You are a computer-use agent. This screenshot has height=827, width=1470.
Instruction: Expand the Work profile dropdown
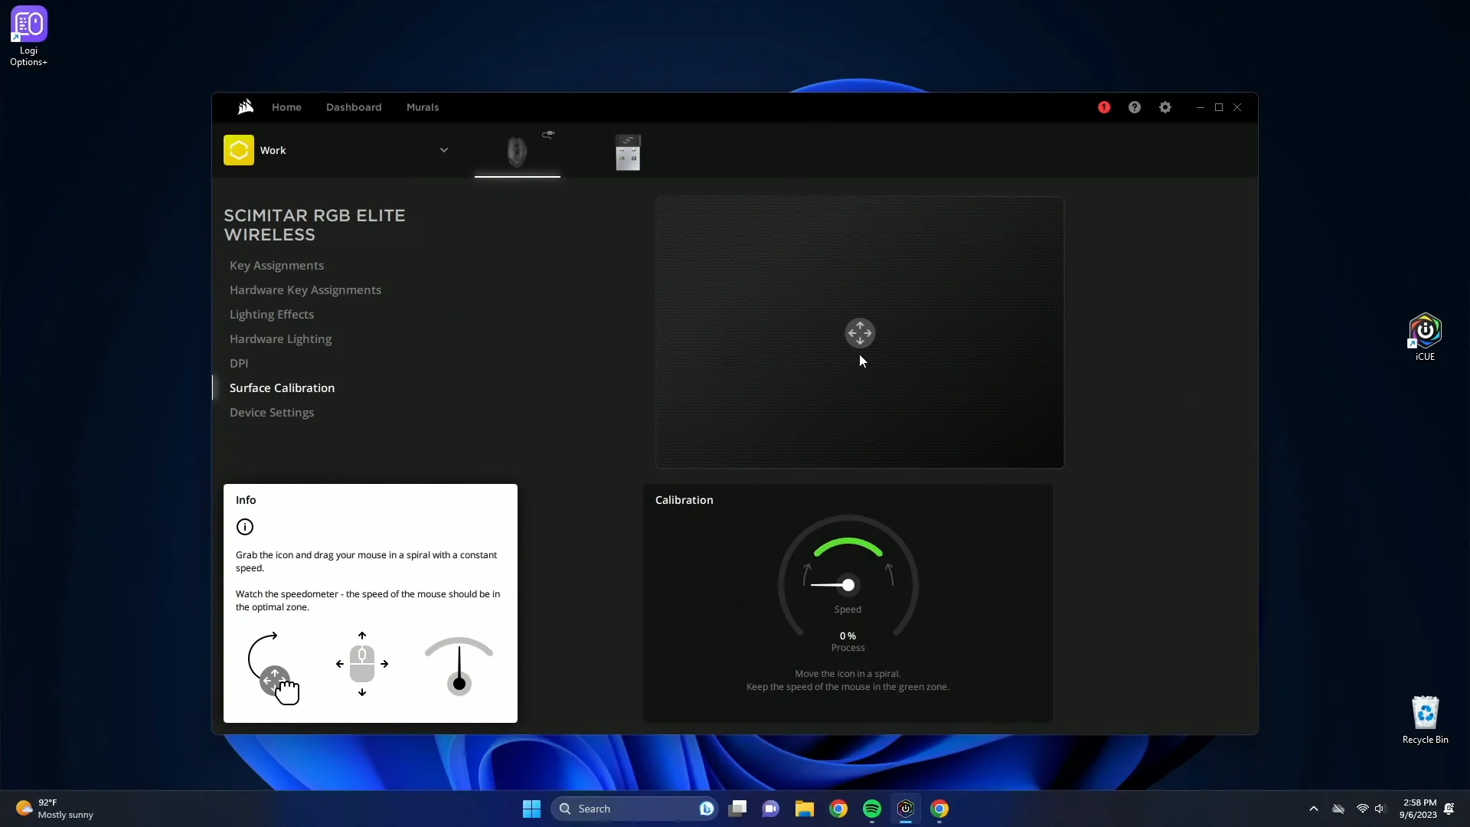[444, 150]
